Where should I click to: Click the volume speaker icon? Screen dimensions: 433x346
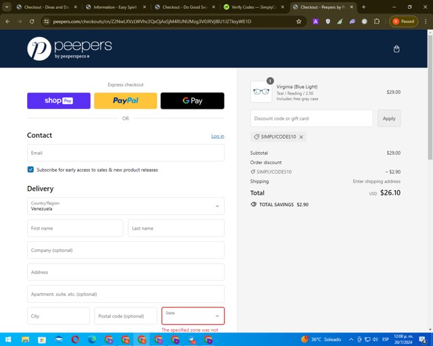pyautogui.click(x=375, y=339)
